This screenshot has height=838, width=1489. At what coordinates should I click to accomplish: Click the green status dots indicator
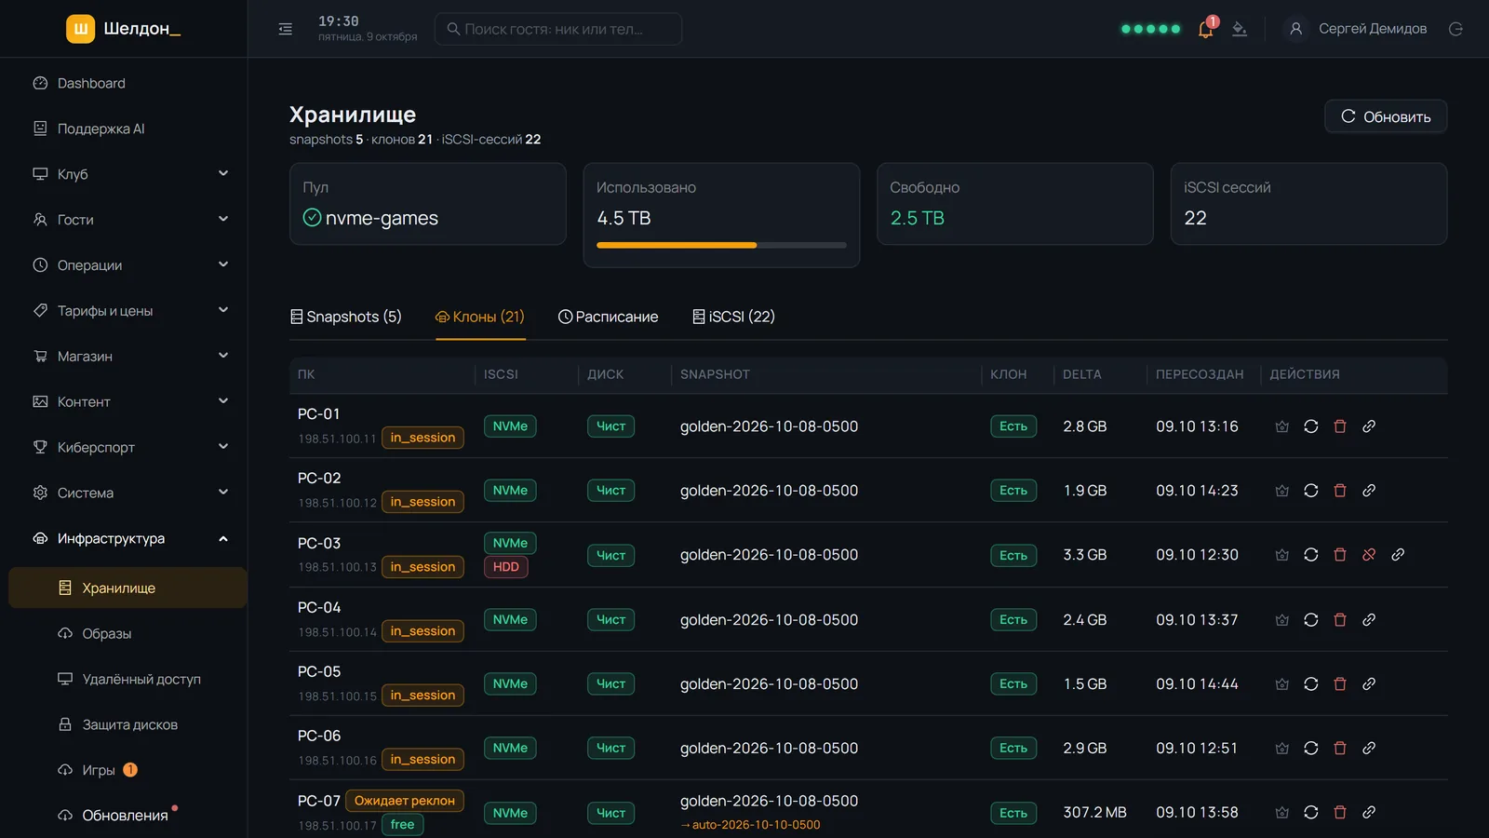coord(1151,29)
